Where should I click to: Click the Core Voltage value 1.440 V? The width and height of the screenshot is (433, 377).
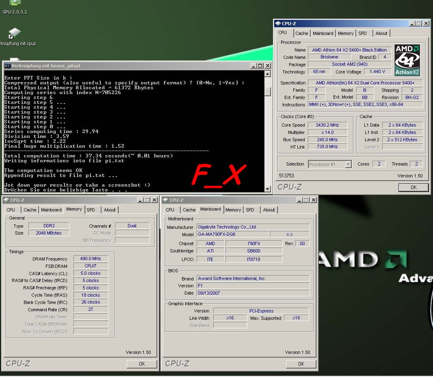(377, 71)
